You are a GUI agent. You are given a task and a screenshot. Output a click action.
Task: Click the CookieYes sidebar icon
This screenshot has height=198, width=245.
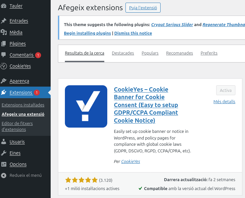coord(4,66)
